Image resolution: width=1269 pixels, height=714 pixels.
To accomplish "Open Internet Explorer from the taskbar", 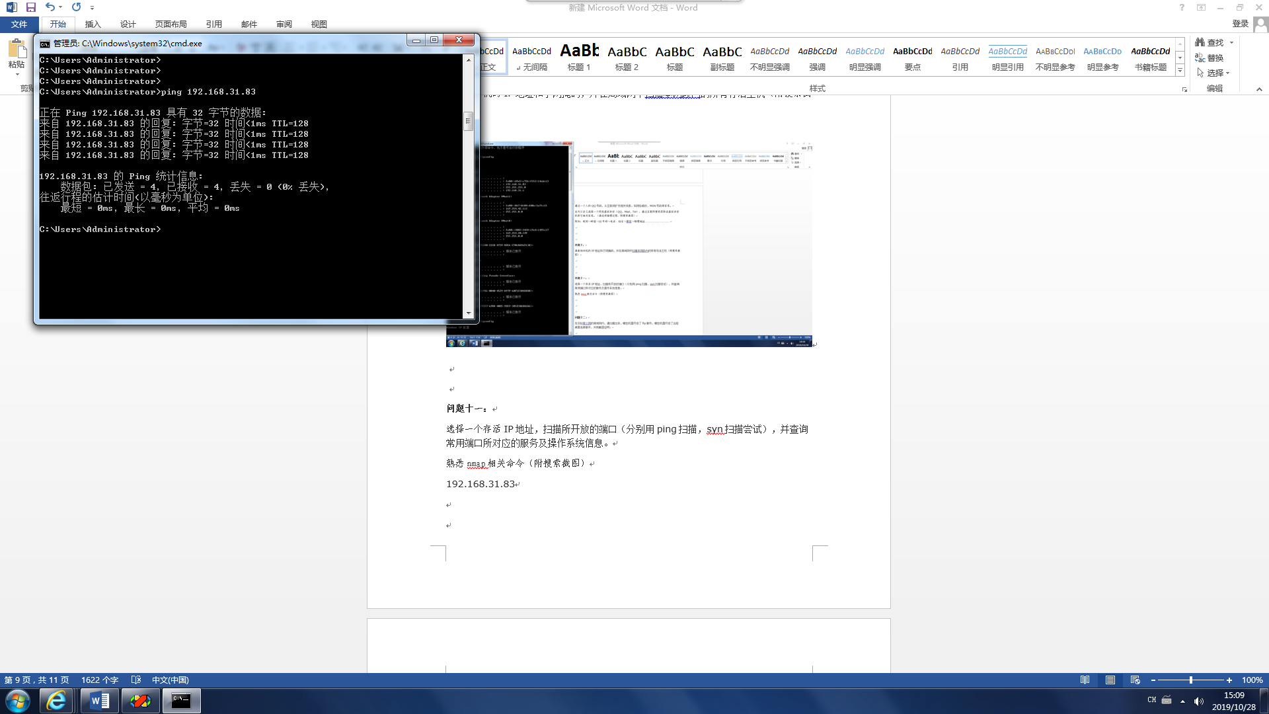I will click(56, 701).
